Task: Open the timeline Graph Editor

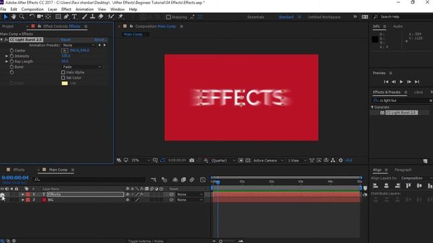Action: click(203, 180)
